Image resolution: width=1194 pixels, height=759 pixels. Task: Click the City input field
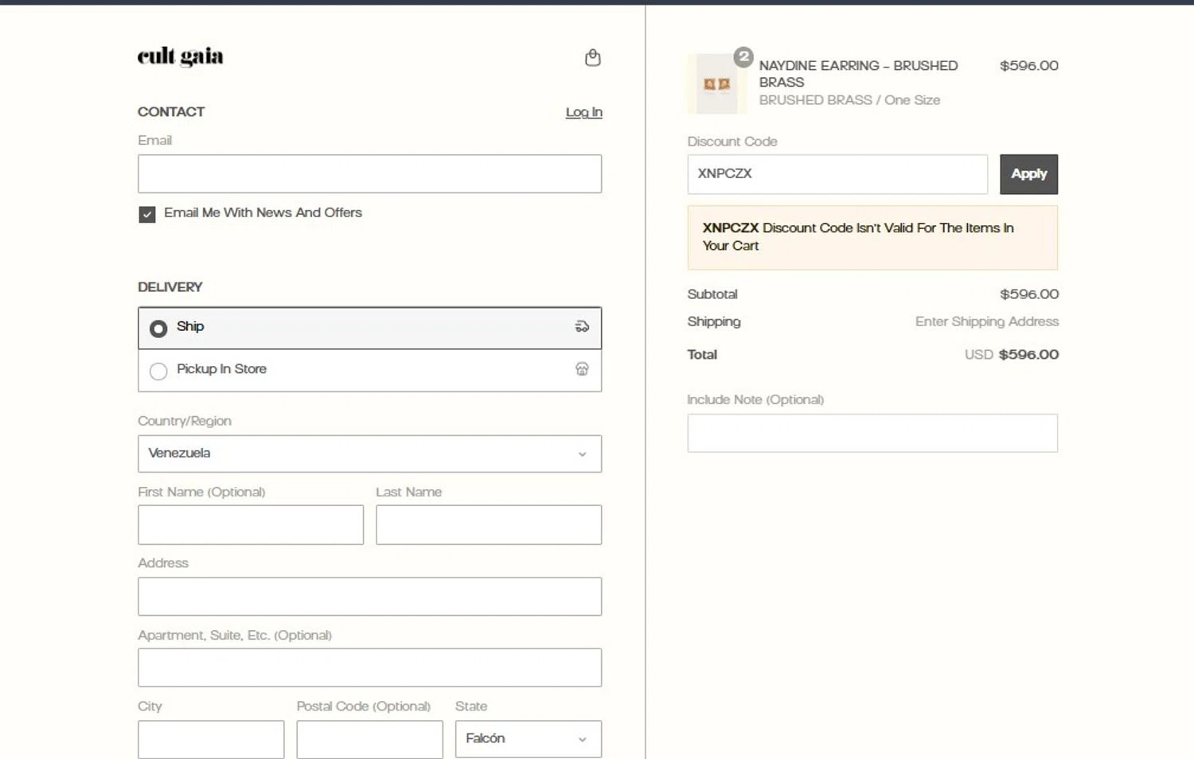[211, 739]
